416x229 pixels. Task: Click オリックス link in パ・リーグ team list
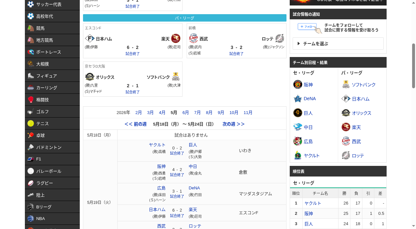click(x=362, y=113)
